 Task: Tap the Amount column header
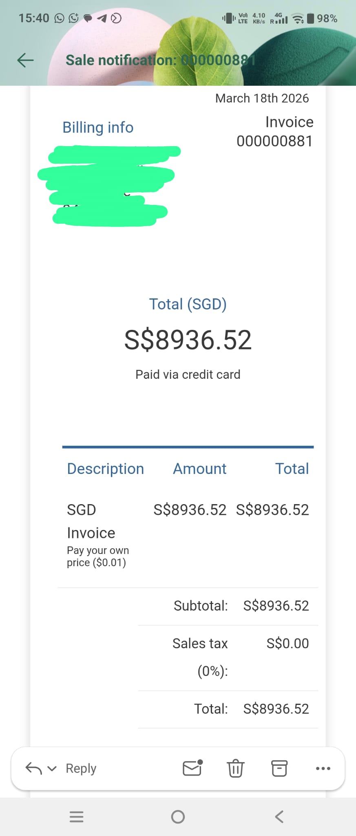point(200,469)
